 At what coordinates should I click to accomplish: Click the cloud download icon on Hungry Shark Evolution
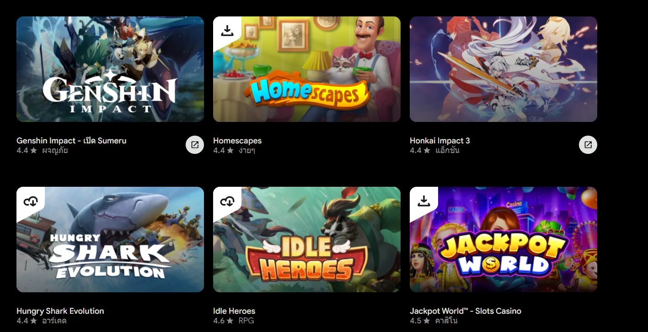click(x=31, y=201)
